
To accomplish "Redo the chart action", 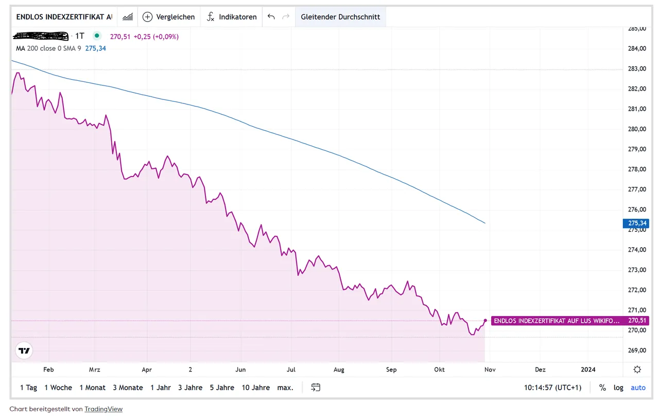I will 286,16.
